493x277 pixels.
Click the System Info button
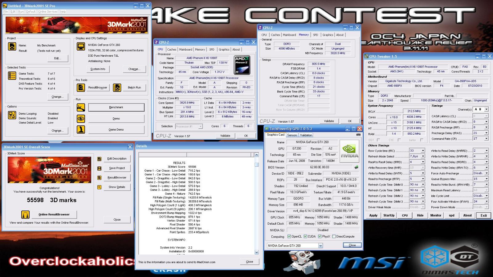tap(98, 69)
